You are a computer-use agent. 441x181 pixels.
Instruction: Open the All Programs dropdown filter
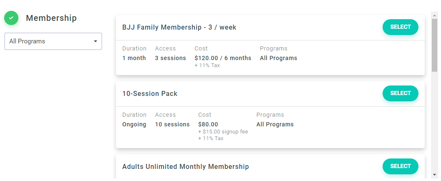pos(53,41)
